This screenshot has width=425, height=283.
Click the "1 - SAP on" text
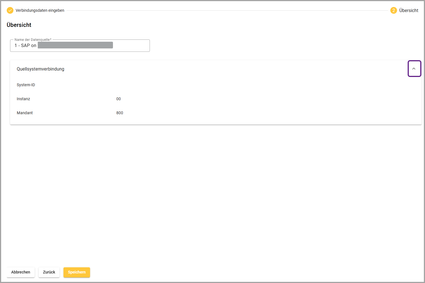click(25, 45)
